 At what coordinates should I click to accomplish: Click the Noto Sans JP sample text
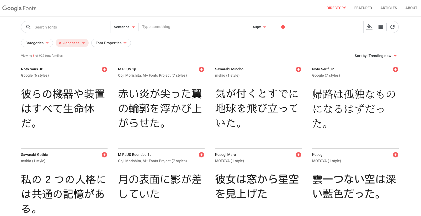(63, 109)
